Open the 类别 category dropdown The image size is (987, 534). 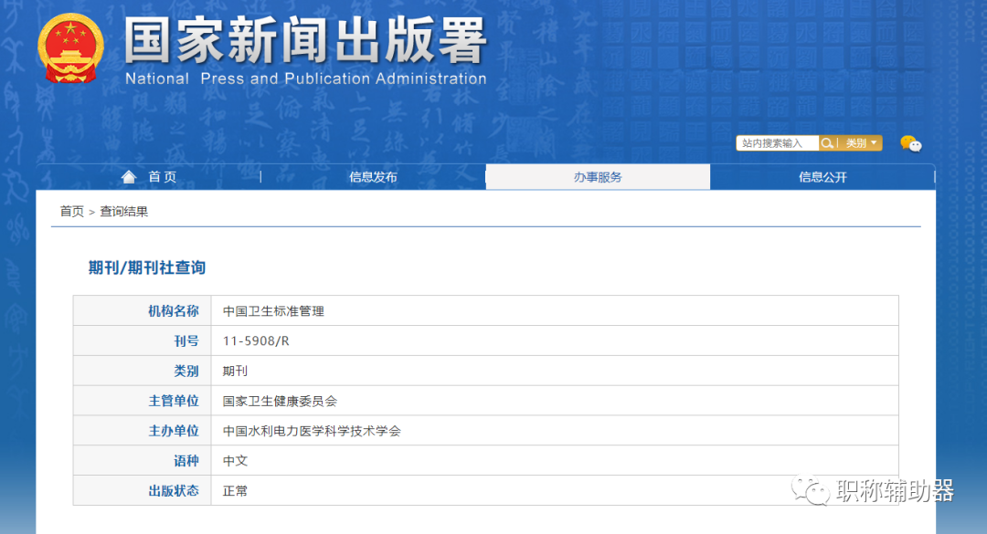[x=857, y=142]
